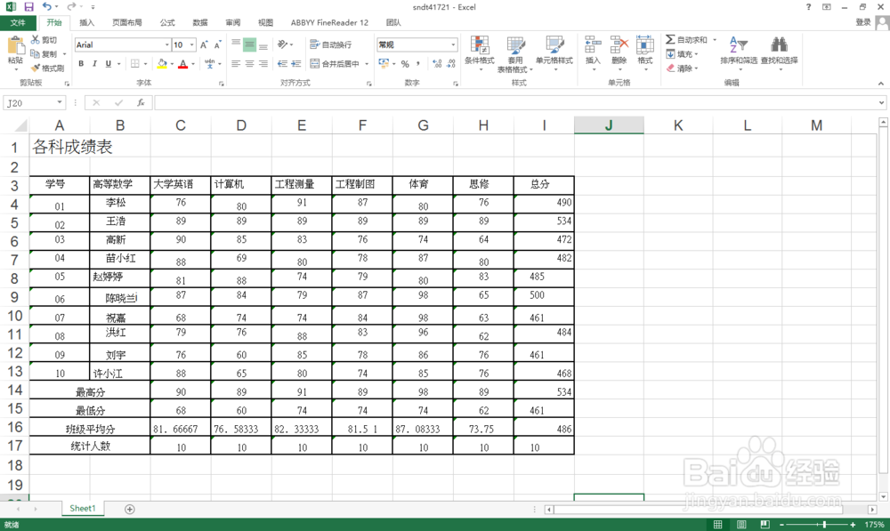Viewport: 890px width, 531px height.
Task: Open the 文件 File tab
Action: click(x=18, y=23)
